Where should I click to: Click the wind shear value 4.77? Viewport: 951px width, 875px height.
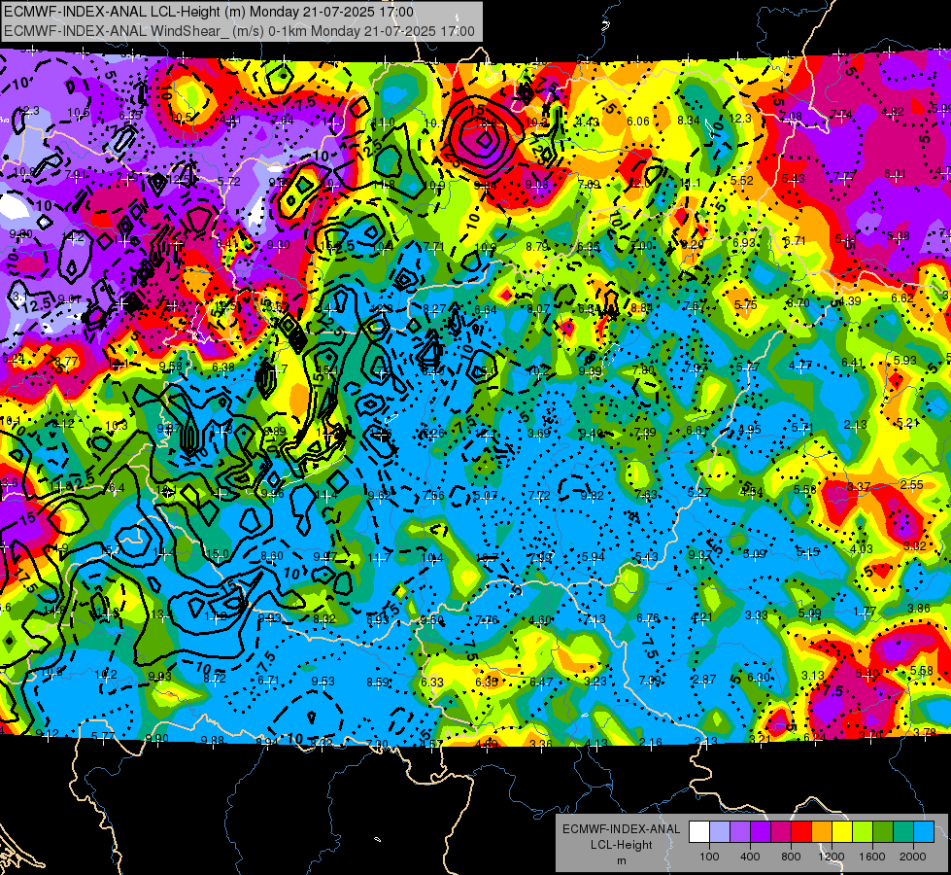[800, 366]
